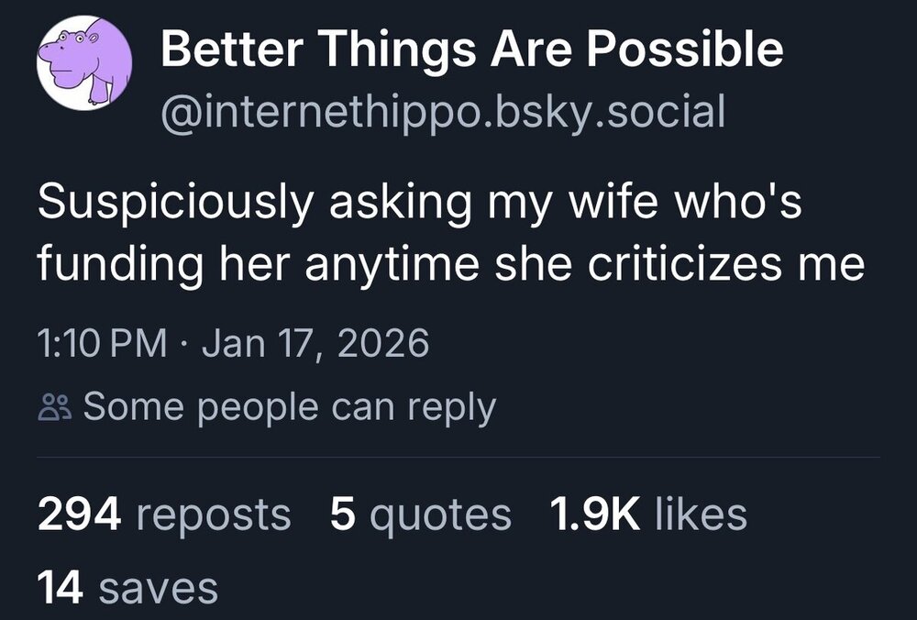Click the post line "funding her anytime she criticizes me"

[x=450, y=265]
